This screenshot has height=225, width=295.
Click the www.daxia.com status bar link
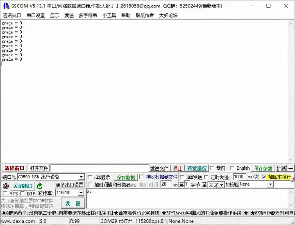click(18, 221)
